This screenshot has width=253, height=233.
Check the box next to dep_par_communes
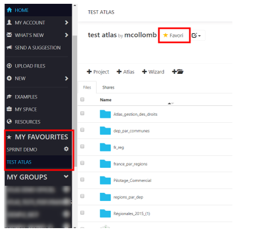82,130
